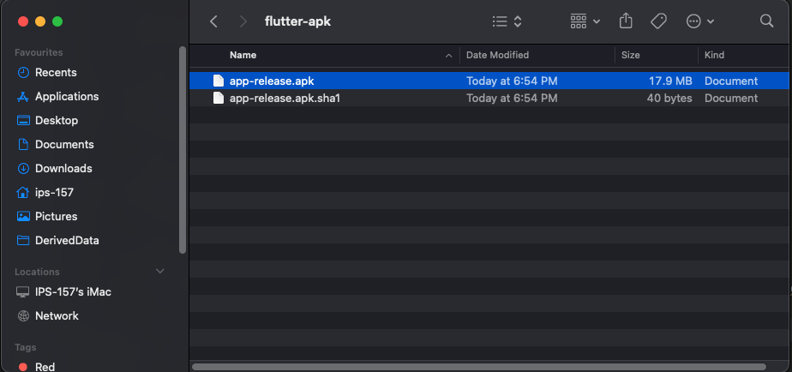
Task: Sort by the Date Modified column
Action: (x=497, y=55)
